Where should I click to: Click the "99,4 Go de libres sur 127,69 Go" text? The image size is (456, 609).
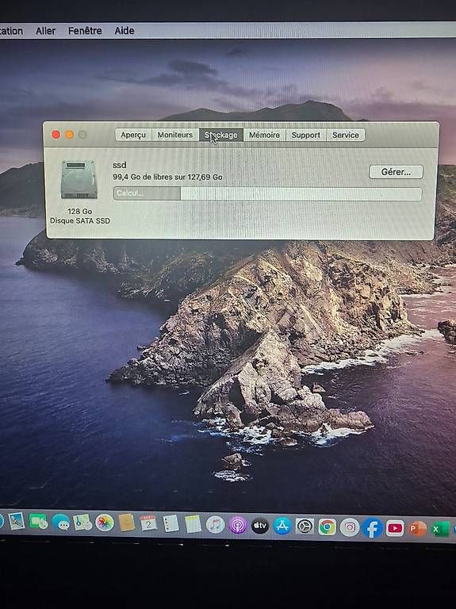(x=167, y=177)
